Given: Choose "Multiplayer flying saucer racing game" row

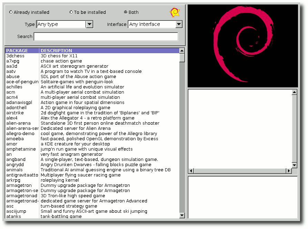Looking at the screenshot, I should coord(92,175).
